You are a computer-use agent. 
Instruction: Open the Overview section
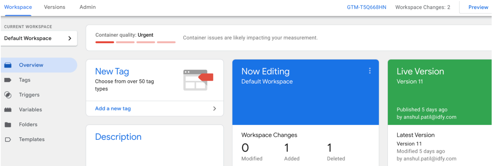pyautogui.click(x=39, y=65)
